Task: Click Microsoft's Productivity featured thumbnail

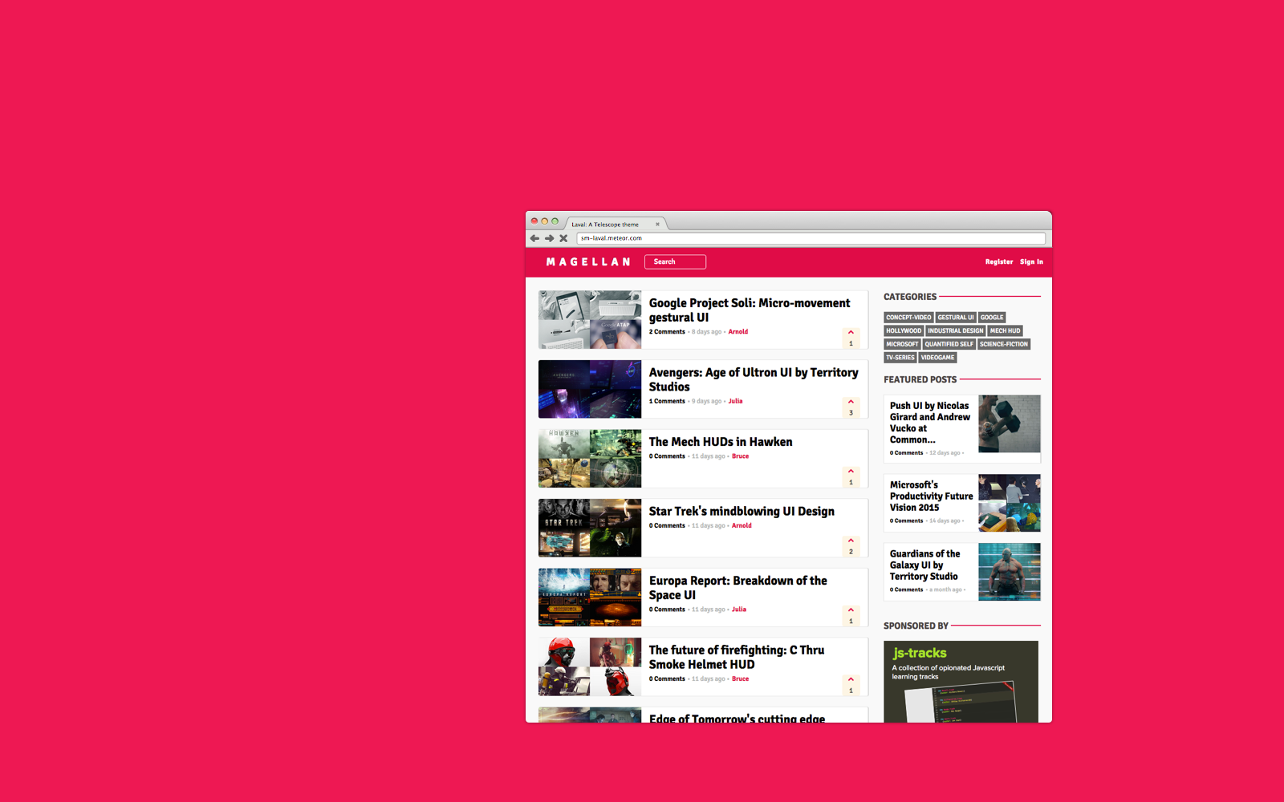Action: pos(1010,503)
